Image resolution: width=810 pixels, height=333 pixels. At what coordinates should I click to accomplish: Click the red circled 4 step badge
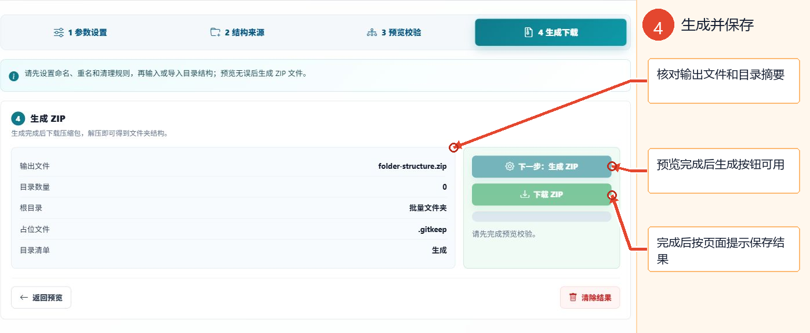point(658,26)
